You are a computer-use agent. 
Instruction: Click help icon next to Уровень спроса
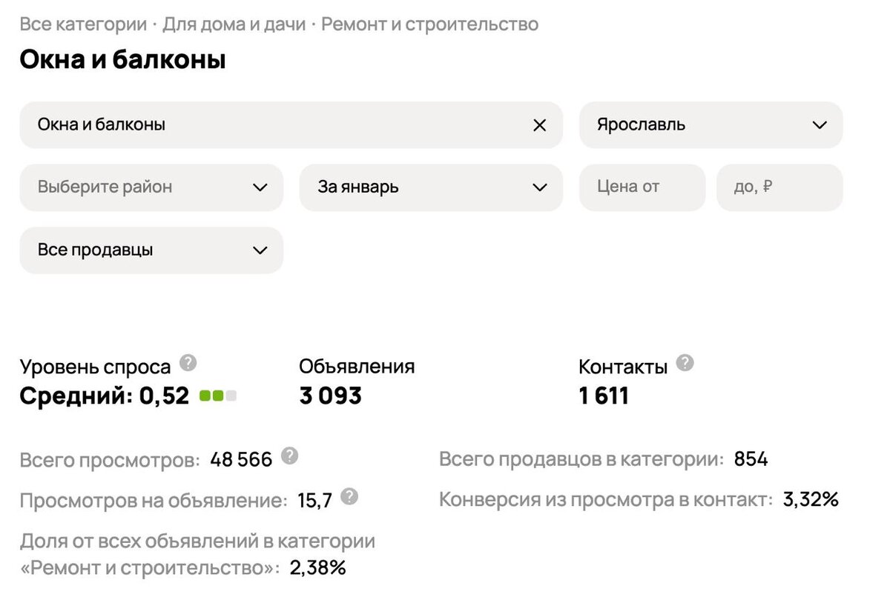(189, 363)
